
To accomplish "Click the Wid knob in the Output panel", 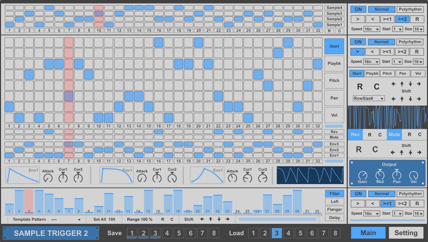I will click(x=380, y=176).
